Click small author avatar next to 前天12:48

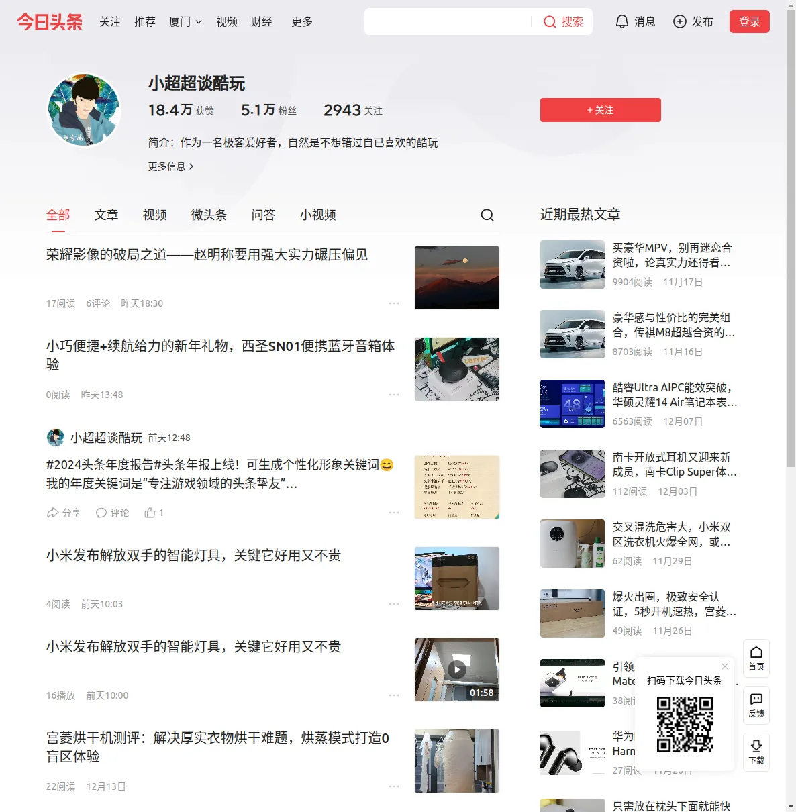(x=56, y=438)
